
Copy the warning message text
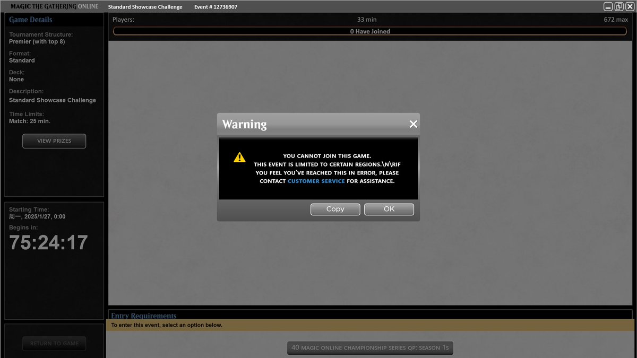click(x=335, y=209)
